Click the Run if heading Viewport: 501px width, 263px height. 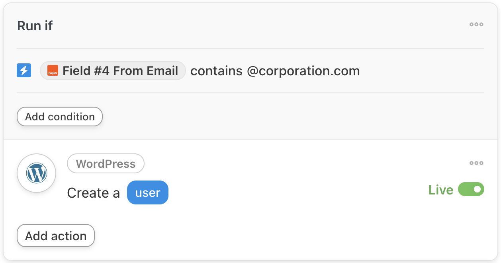35,26
